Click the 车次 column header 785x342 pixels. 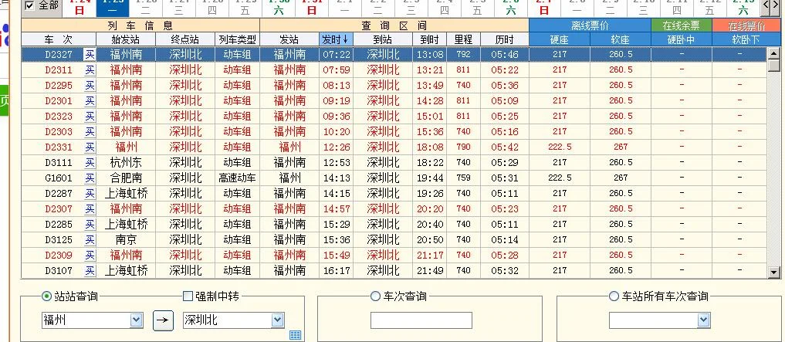[x=59, y=39]
